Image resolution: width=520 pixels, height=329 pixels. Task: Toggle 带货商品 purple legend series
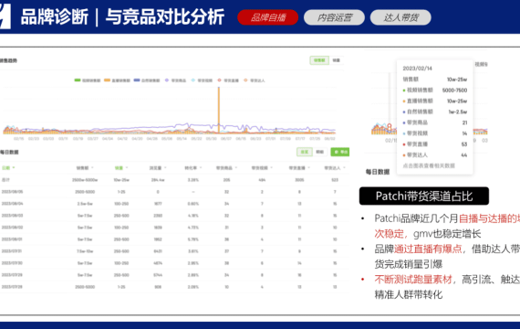(x=175, y=80)
